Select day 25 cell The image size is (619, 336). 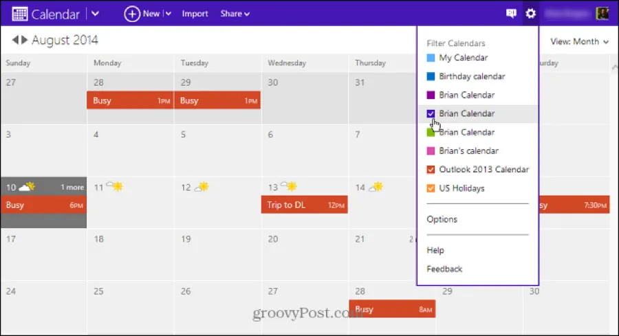[x=130, y=308]
